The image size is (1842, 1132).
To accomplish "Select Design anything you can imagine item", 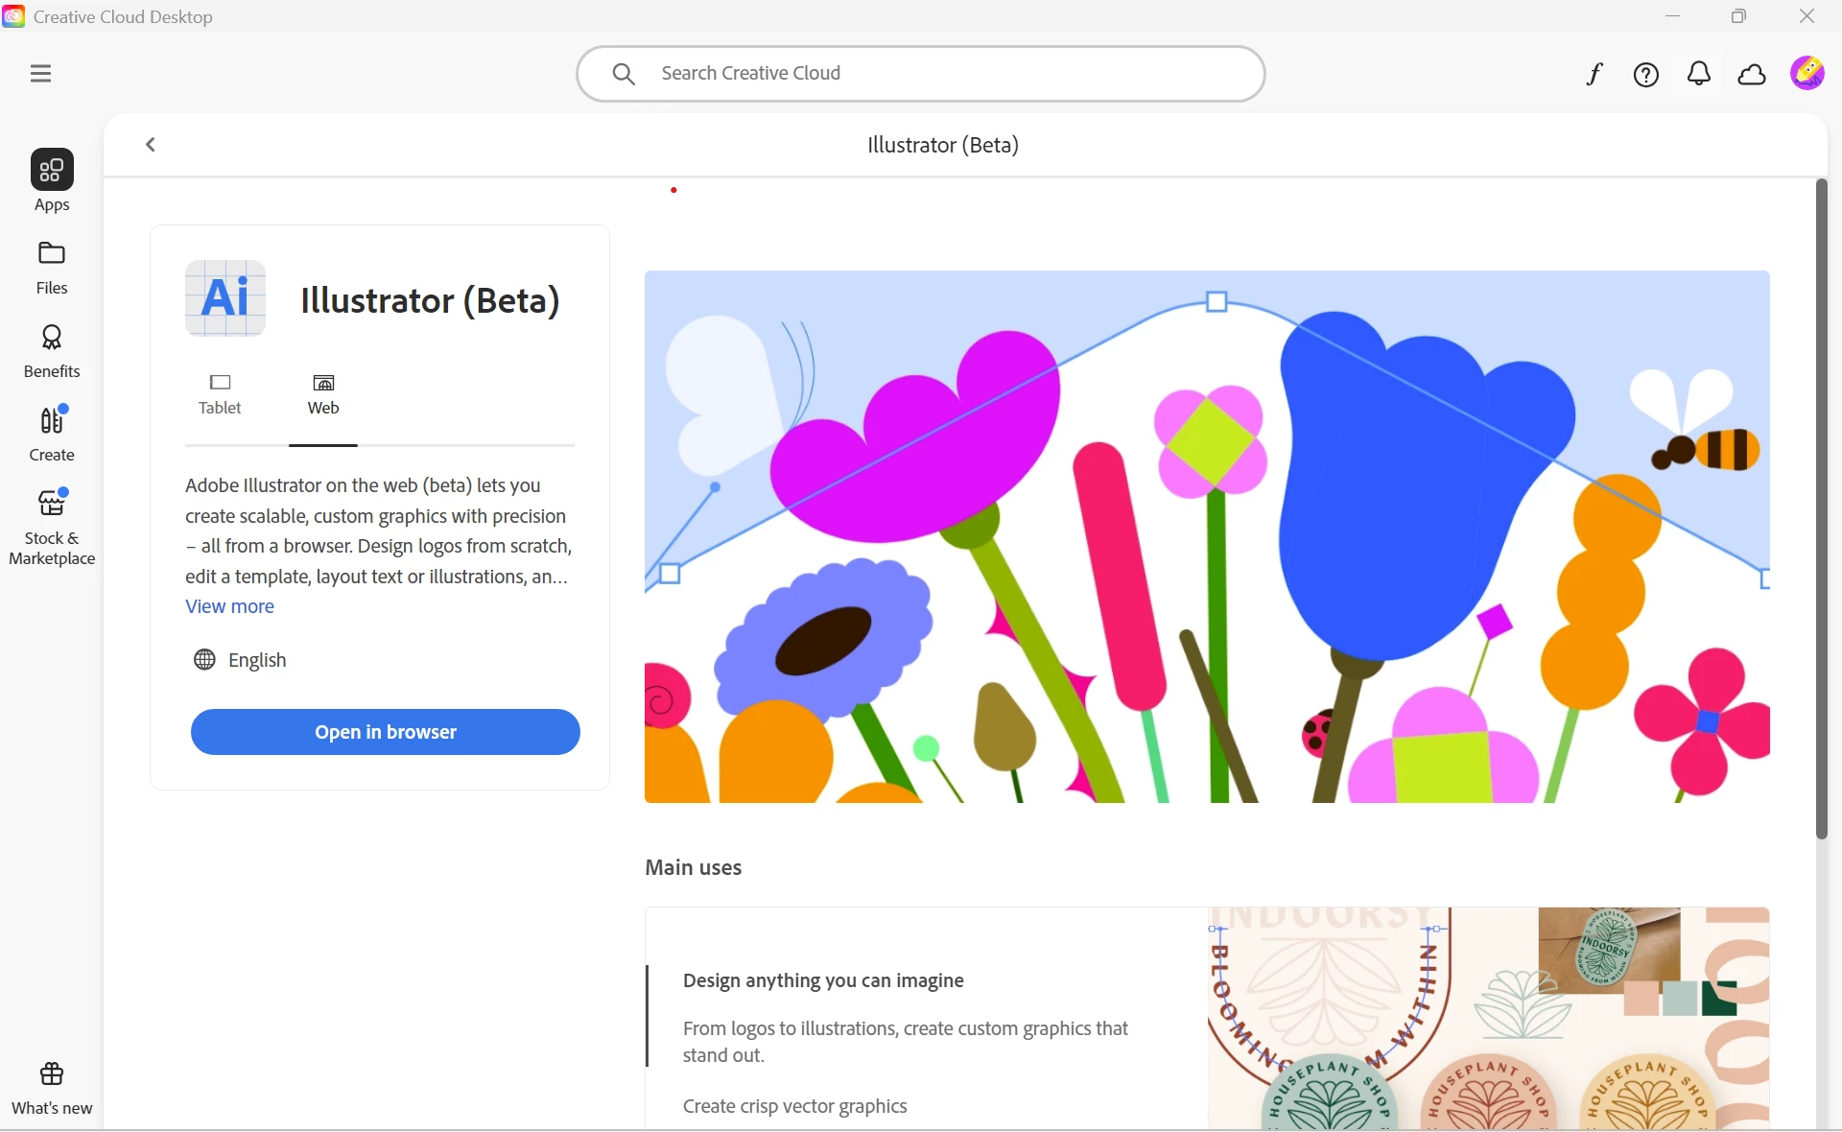I will pyautogui.click(x=823, y=980).
